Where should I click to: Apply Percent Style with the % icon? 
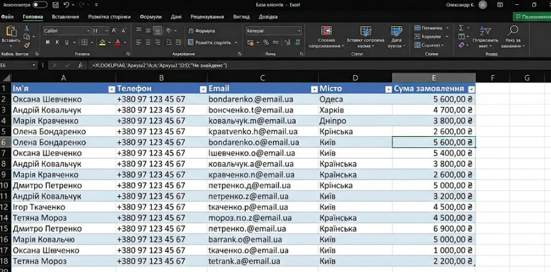266,43
